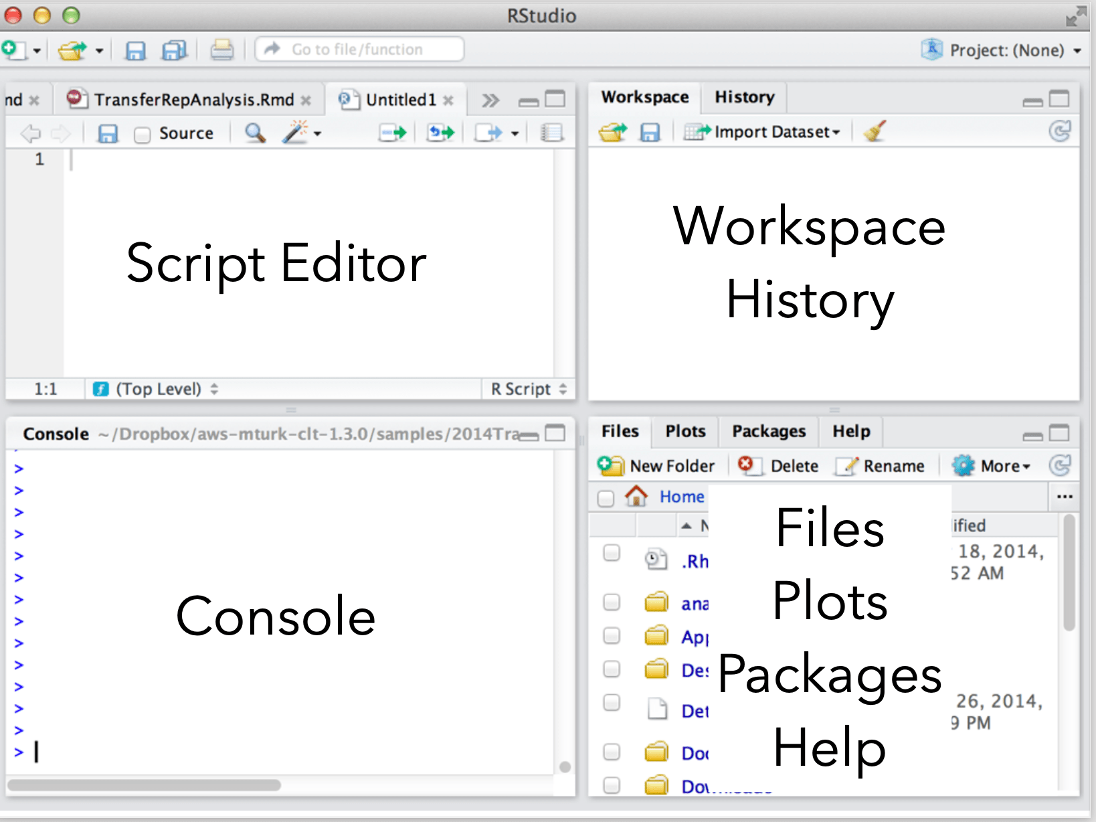Tick the checkbox of the Des folder
Image resolution: width=1096 pixels, height=822 pixels.
612,669
